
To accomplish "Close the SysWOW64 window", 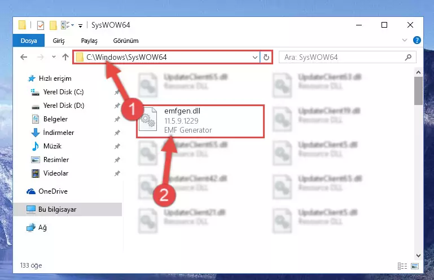I will tap(410, 25).
